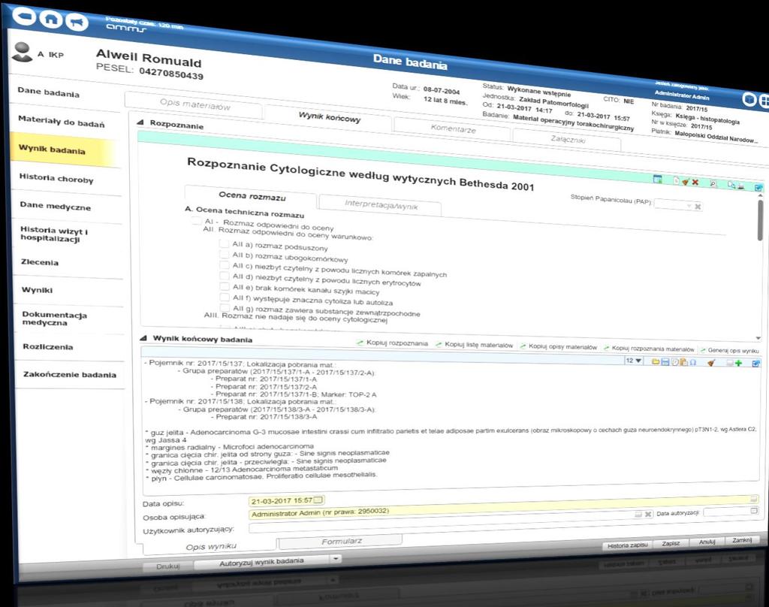Click the green plus icon in result editor
This screenshot has width=769, height=607.
pyautogui.click(x=739, y=363)
